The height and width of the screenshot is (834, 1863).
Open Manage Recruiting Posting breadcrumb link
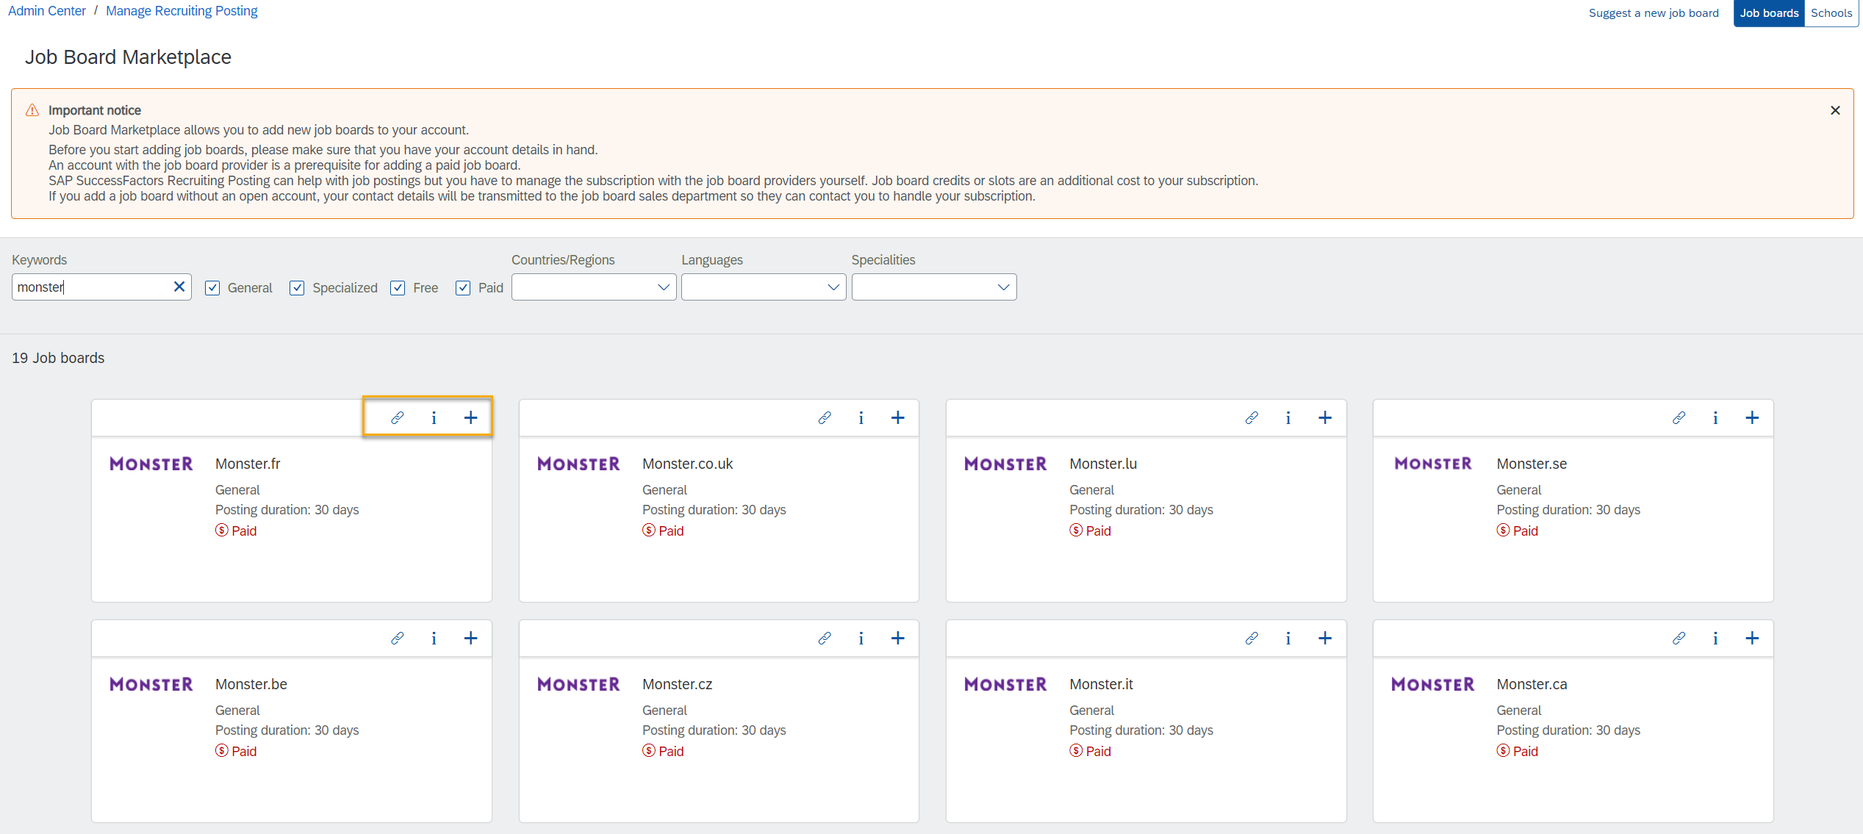(182, 11)
